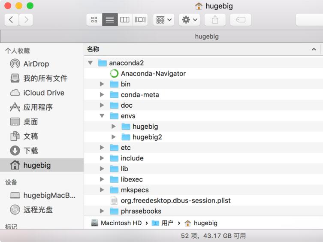323x242 pixels.
Task: Click the Share toolbar button
Action: [x=215, y=20]
